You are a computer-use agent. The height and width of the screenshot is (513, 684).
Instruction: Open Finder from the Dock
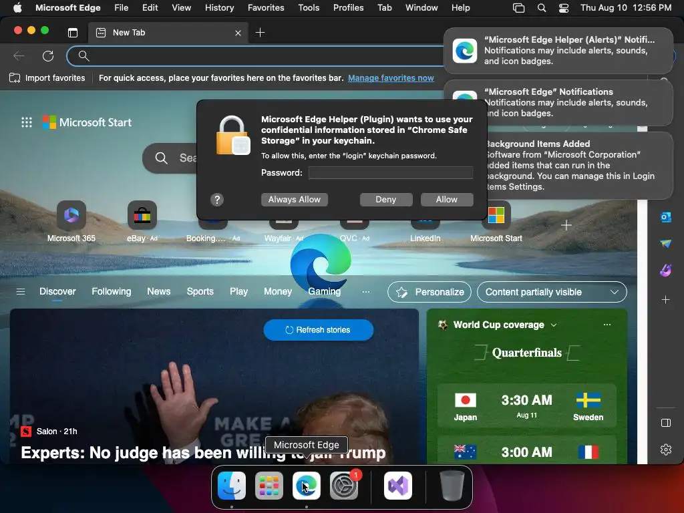point(232,486)
